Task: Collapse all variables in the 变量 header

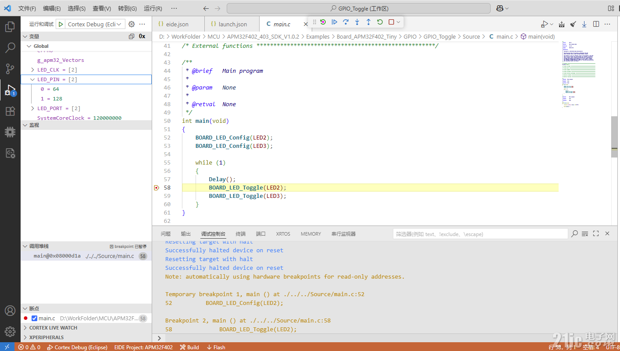Action: (x=132, y=36)
